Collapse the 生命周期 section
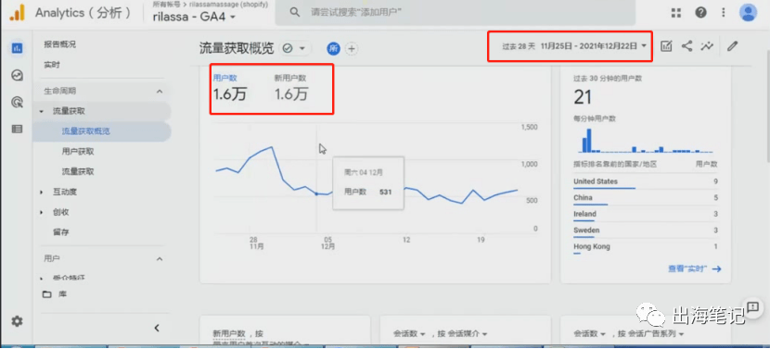 pos(160,91)
